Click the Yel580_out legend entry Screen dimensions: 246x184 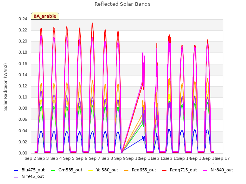[103, 170]
